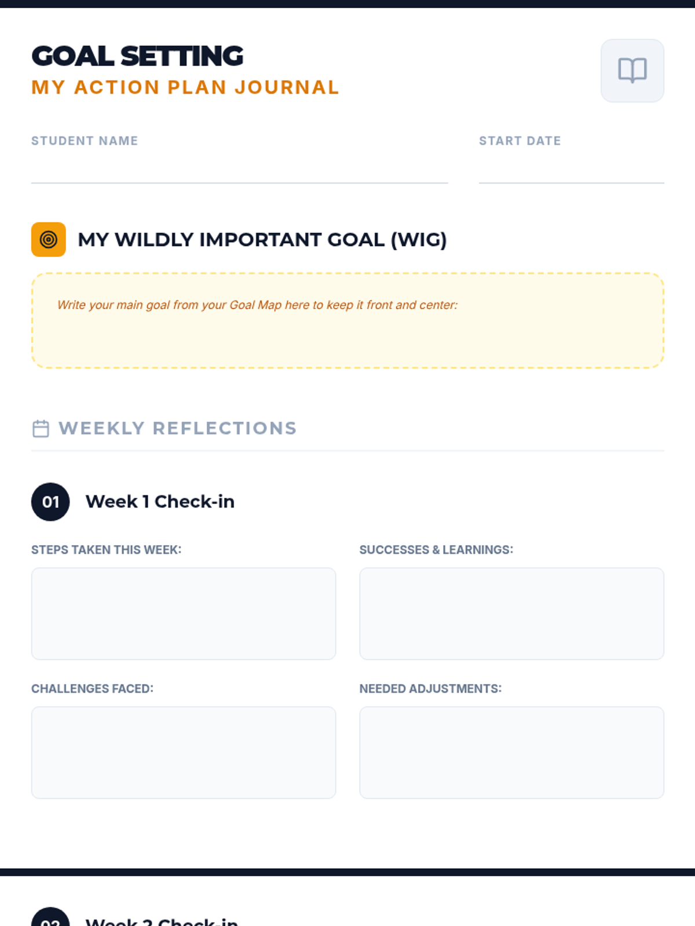Click the calendar icon beside Weekly Reflections
The image size is (695, 926).
click(41, 428)
